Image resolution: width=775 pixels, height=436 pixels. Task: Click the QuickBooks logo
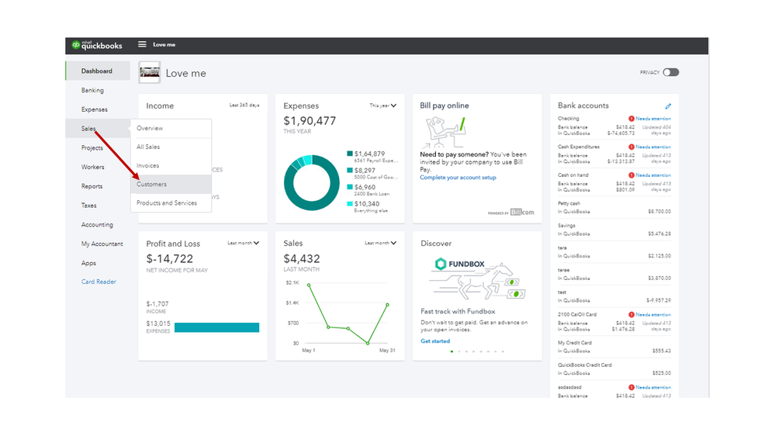pyautogui.click(x=97, y=45)
